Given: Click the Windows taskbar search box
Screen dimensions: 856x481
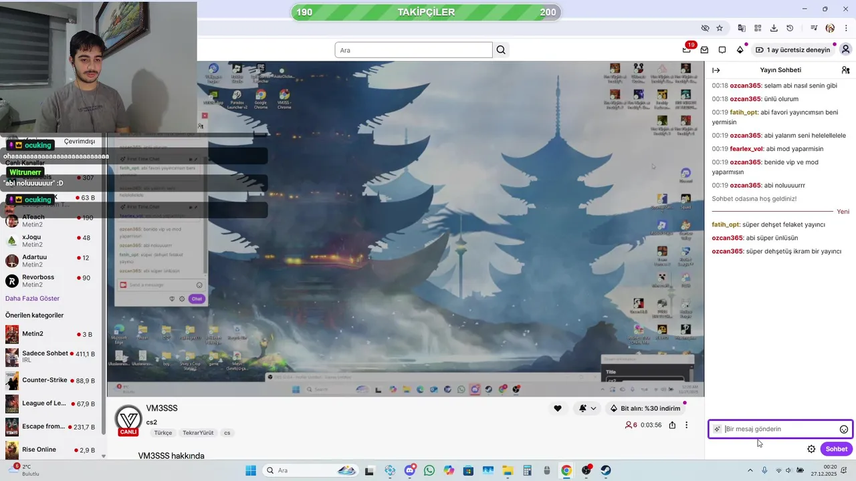Looking at the screenshot, I should pos(312,470).
